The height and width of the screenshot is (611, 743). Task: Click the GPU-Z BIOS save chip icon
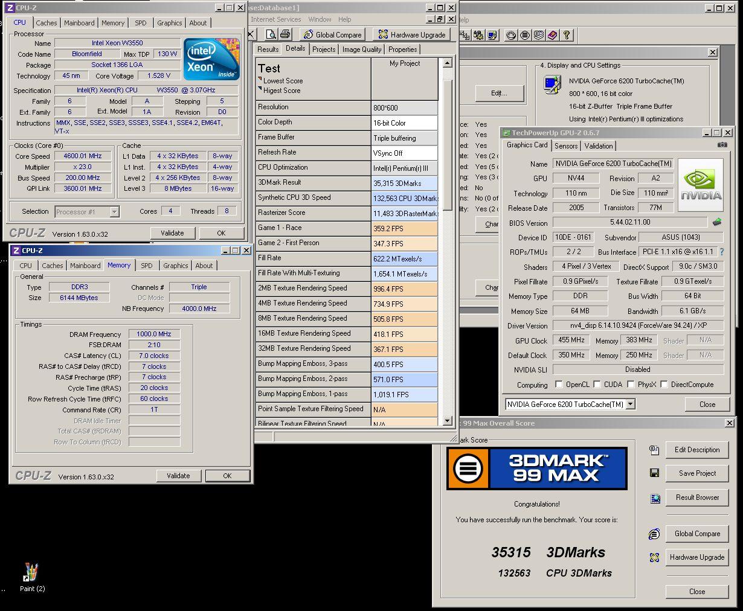(x=717, y=222)
